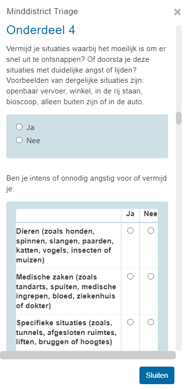The width and height of the screenshot is (188, 390).
Task: Choose Ja radio in the Dieren row
Action: coord(130,231)
